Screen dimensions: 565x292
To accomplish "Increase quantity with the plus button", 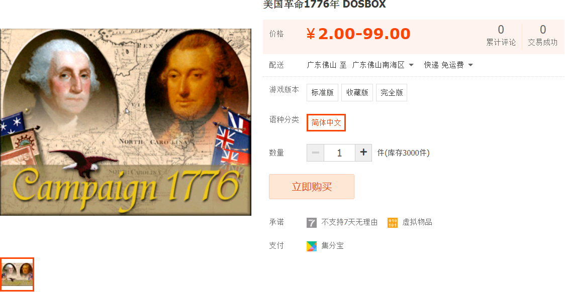I will [x=363, y=153].
